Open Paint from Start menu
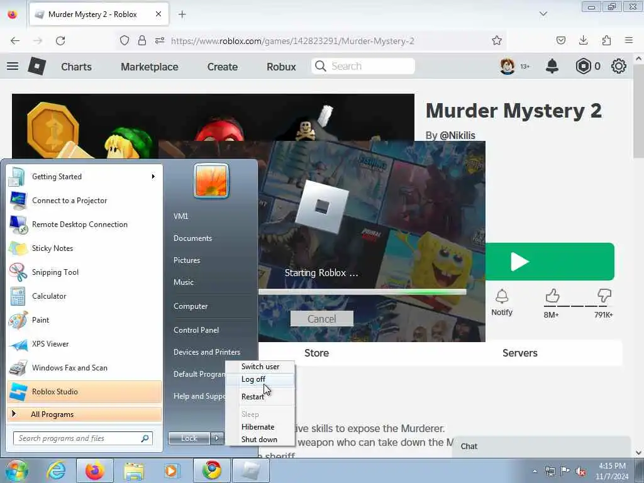The width and height of the screenshot is (644, 483). (x=84, y=320)
